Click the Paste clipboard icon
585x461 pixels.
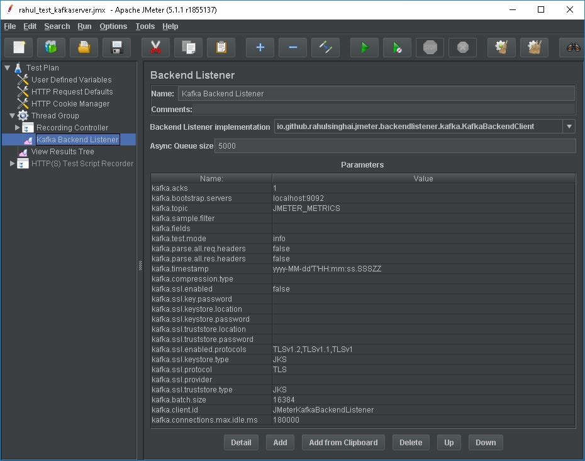221,47
